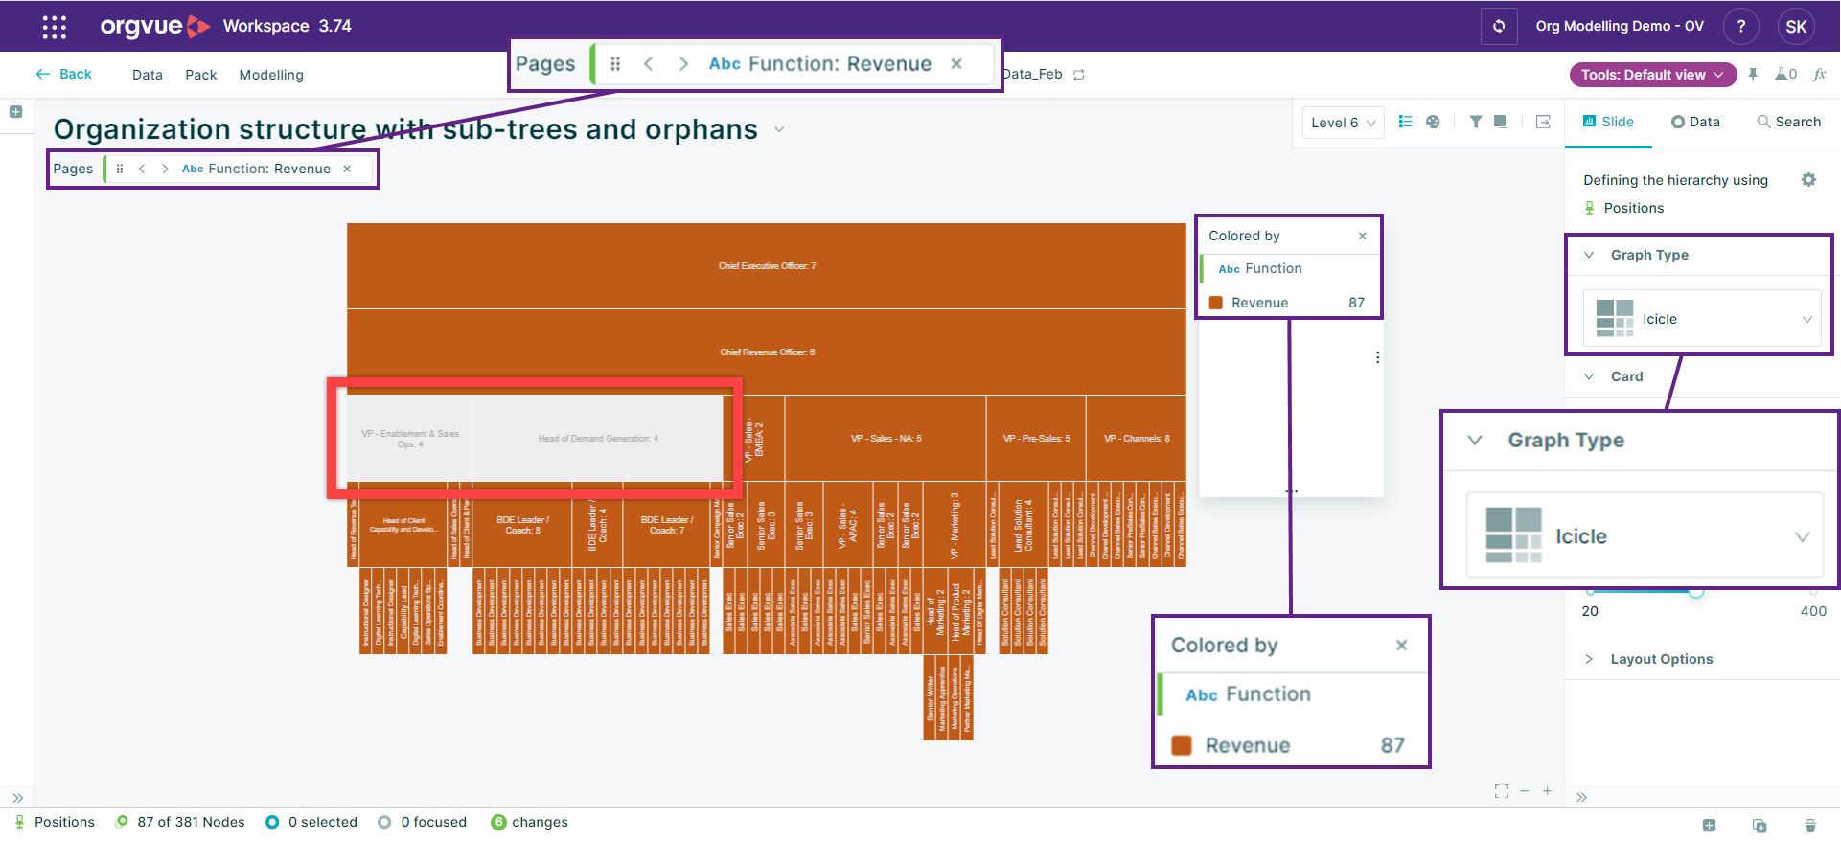Open the Modelling menu
The width and height of the screenshot is (1841, 841).
[x=271, y=75]
